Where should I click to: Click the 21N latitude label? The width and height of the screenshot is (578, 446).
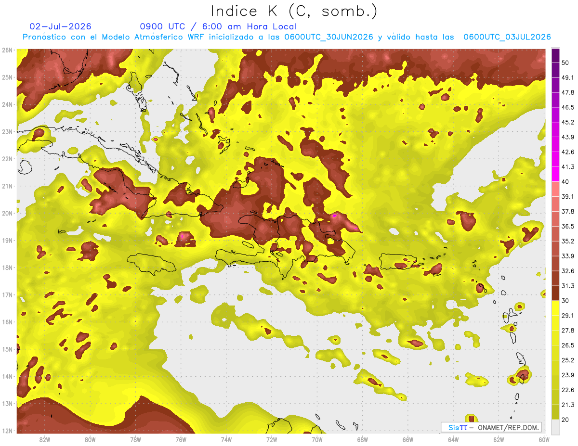7,186
